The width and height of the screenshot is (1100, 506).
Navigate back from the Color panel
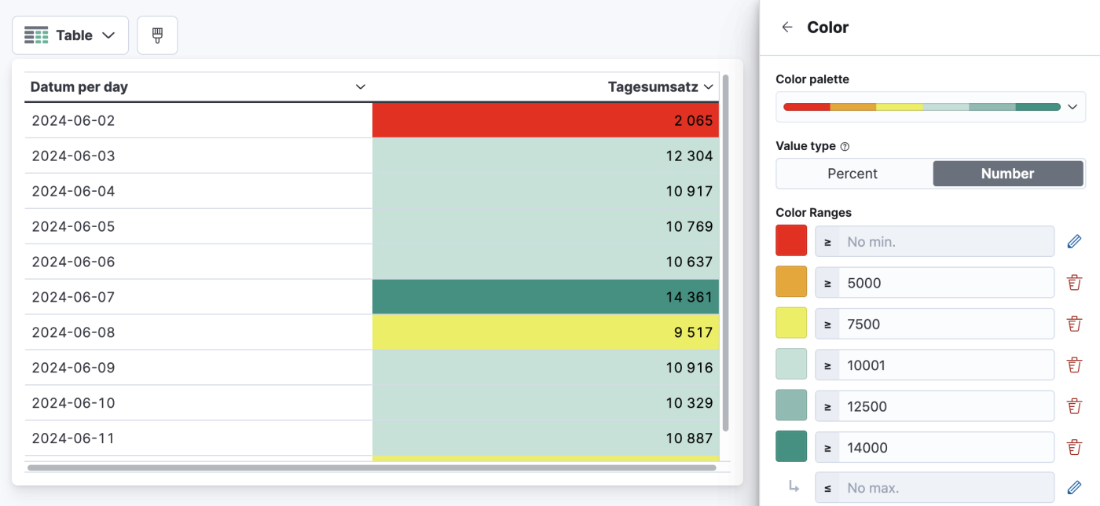pos(786,26)
